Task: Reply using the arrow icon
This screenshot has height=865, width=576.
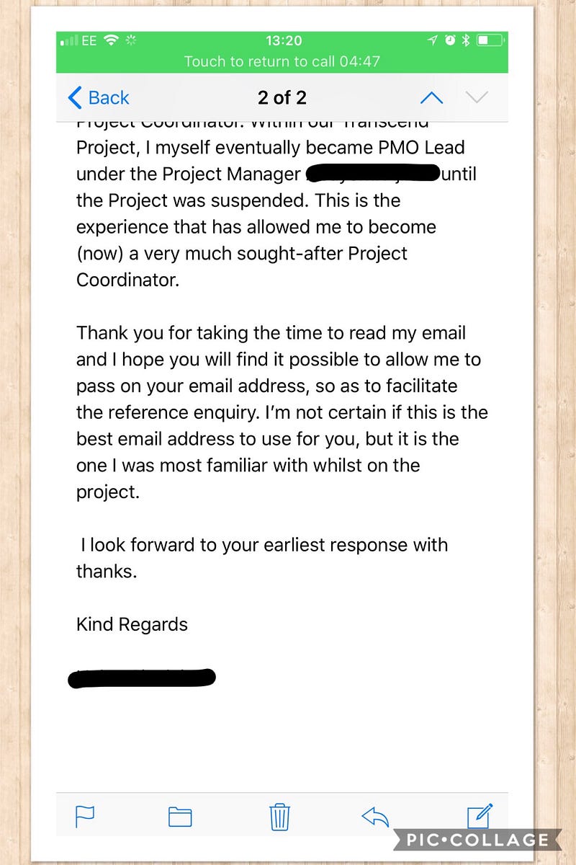Action: point(374,816)
